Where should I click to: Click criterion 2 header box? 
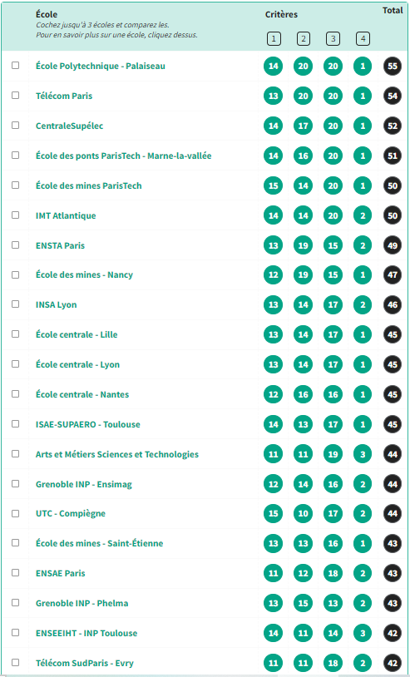304,39
